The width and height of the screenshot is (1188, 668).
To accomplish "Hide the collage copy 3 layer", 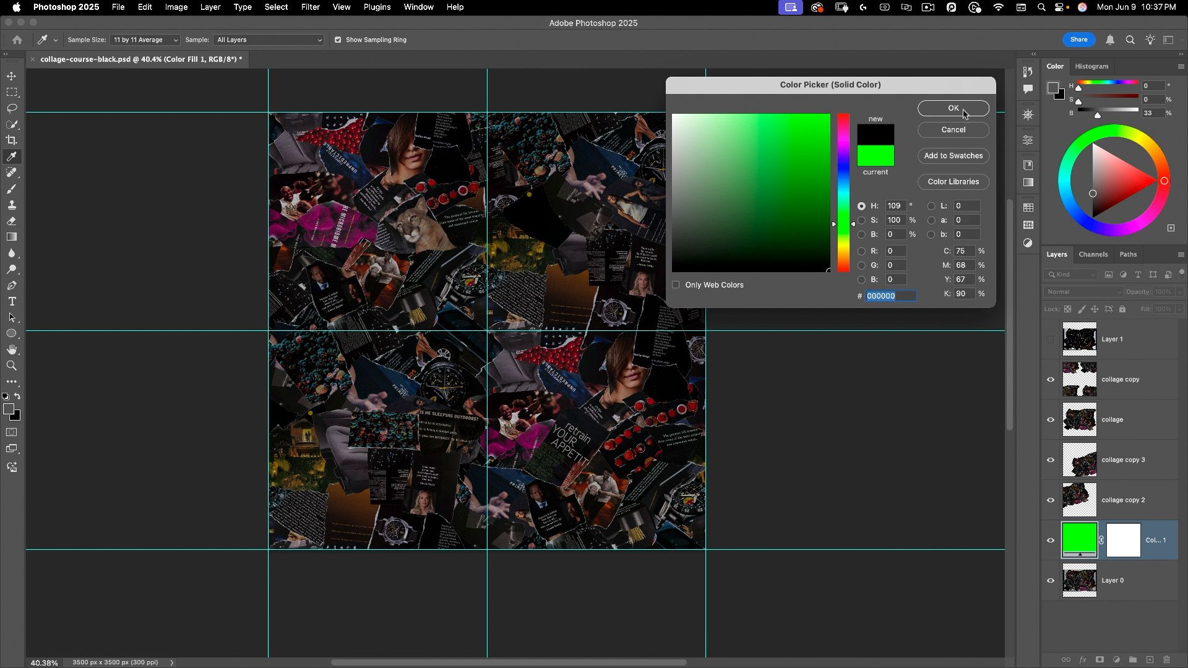I will (x=1051, y=460).
